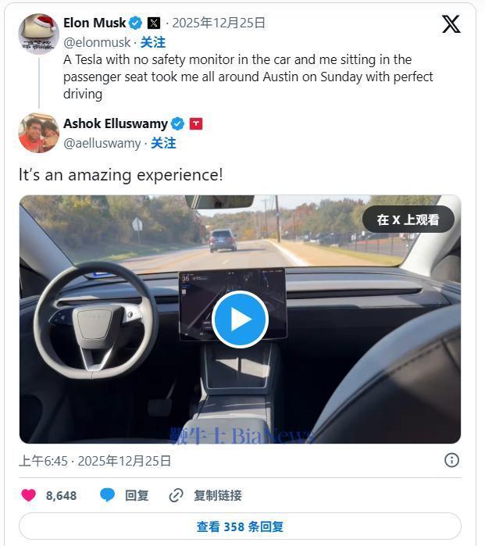Image resolution: width=485 pixels, height=546 pixels.
Task: Click the copy link chain icon
Action: pos(177,495)
